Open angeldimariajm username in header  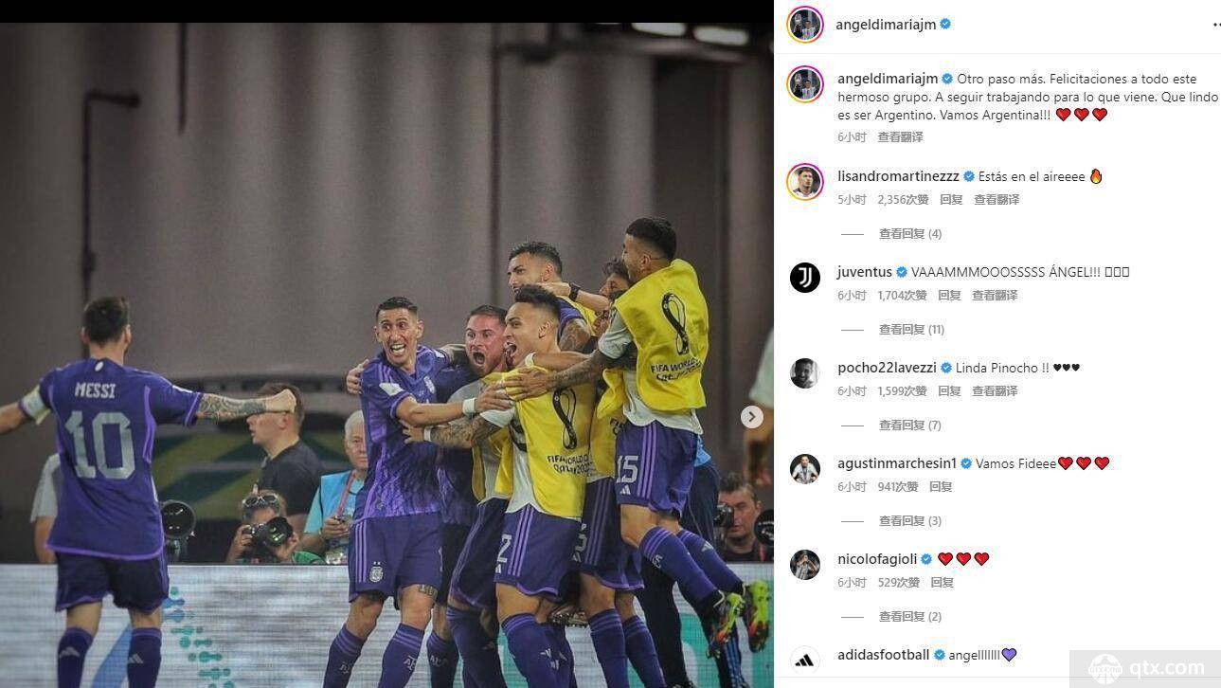(886, 25)
